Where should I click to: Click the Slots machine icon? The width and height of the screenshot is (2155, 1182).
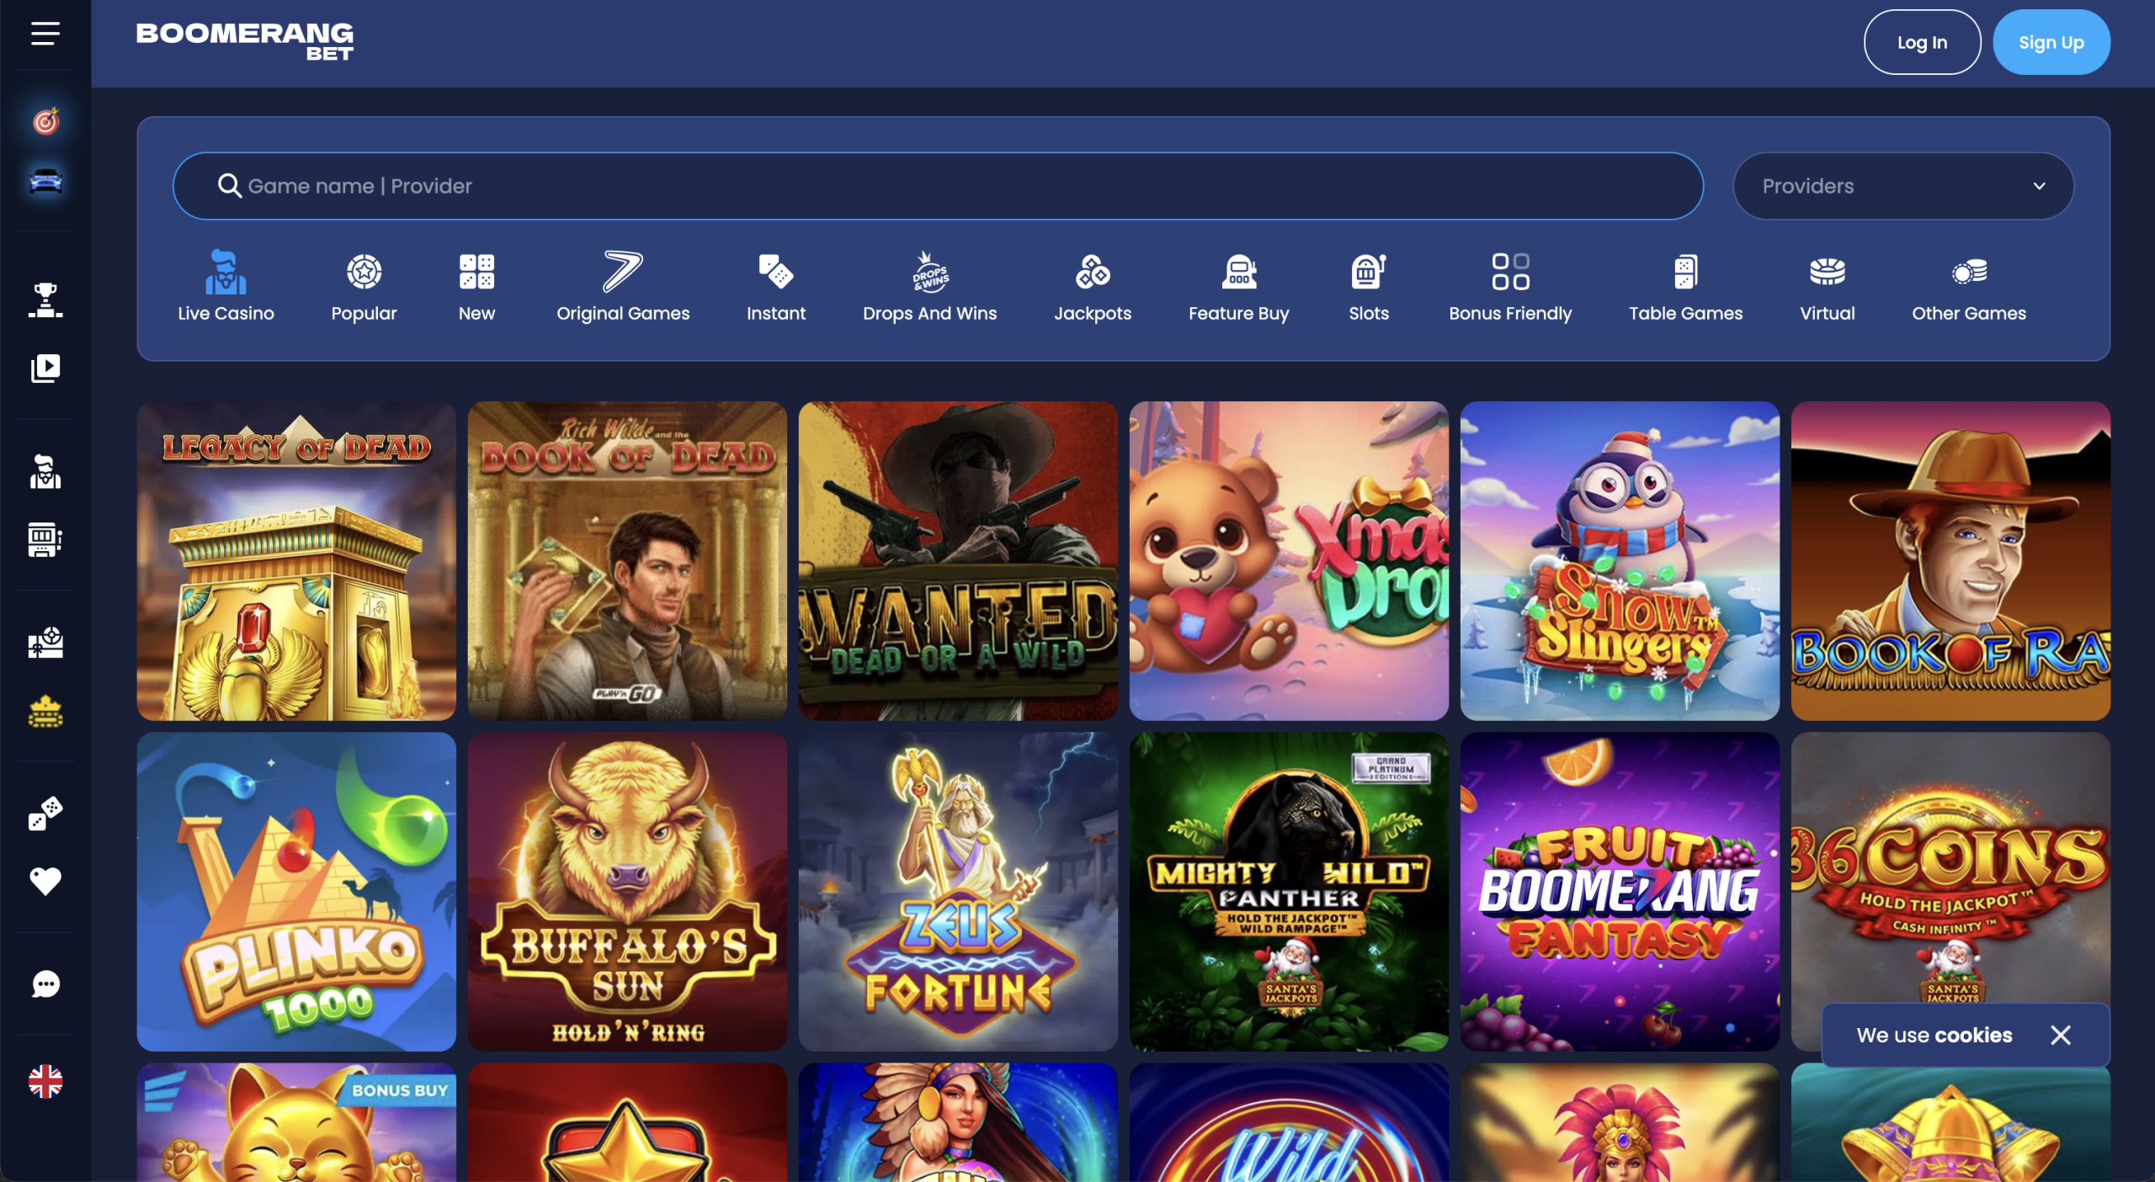click(1369, 272)
